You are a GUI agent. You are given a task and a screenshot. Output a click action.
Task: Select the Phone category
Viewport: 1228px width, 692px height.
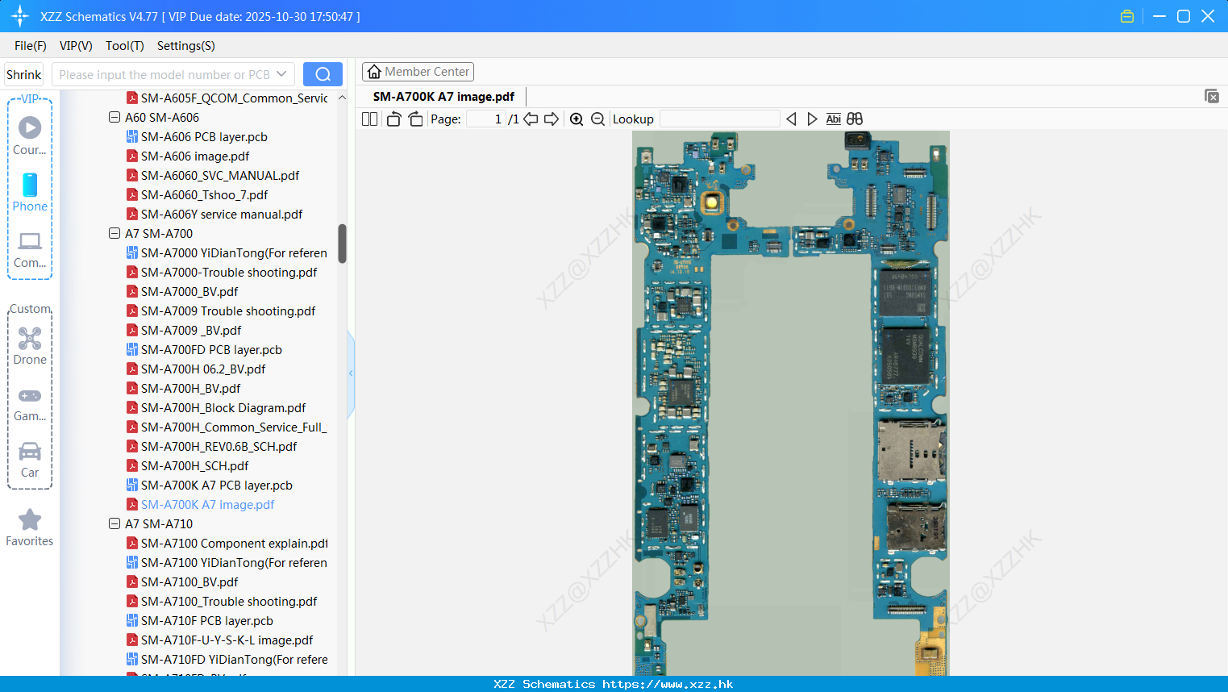(x=30, y=192)
